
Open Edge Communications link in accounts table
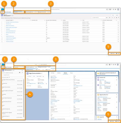10,26
